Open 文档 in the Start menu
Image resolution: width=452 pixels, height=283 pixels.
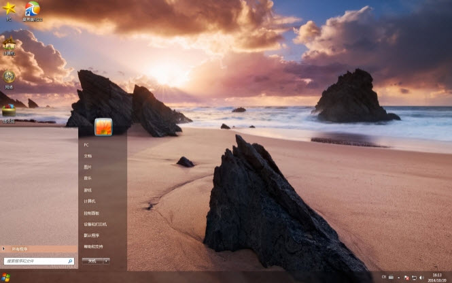click(x=88, y=156)
